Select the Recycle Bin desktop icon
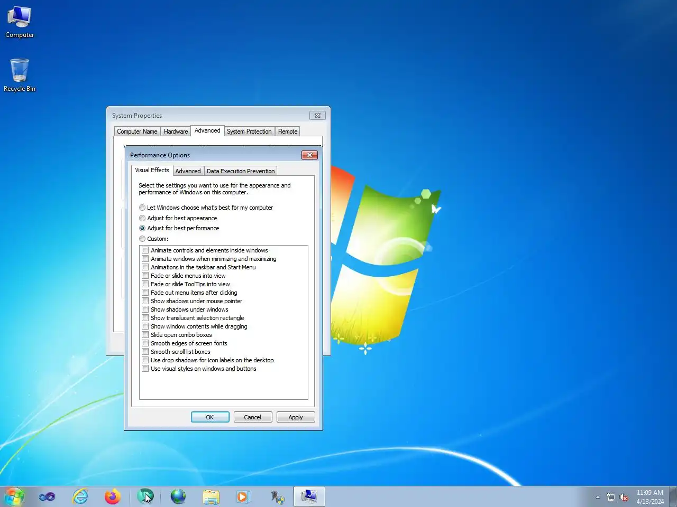 20,75
